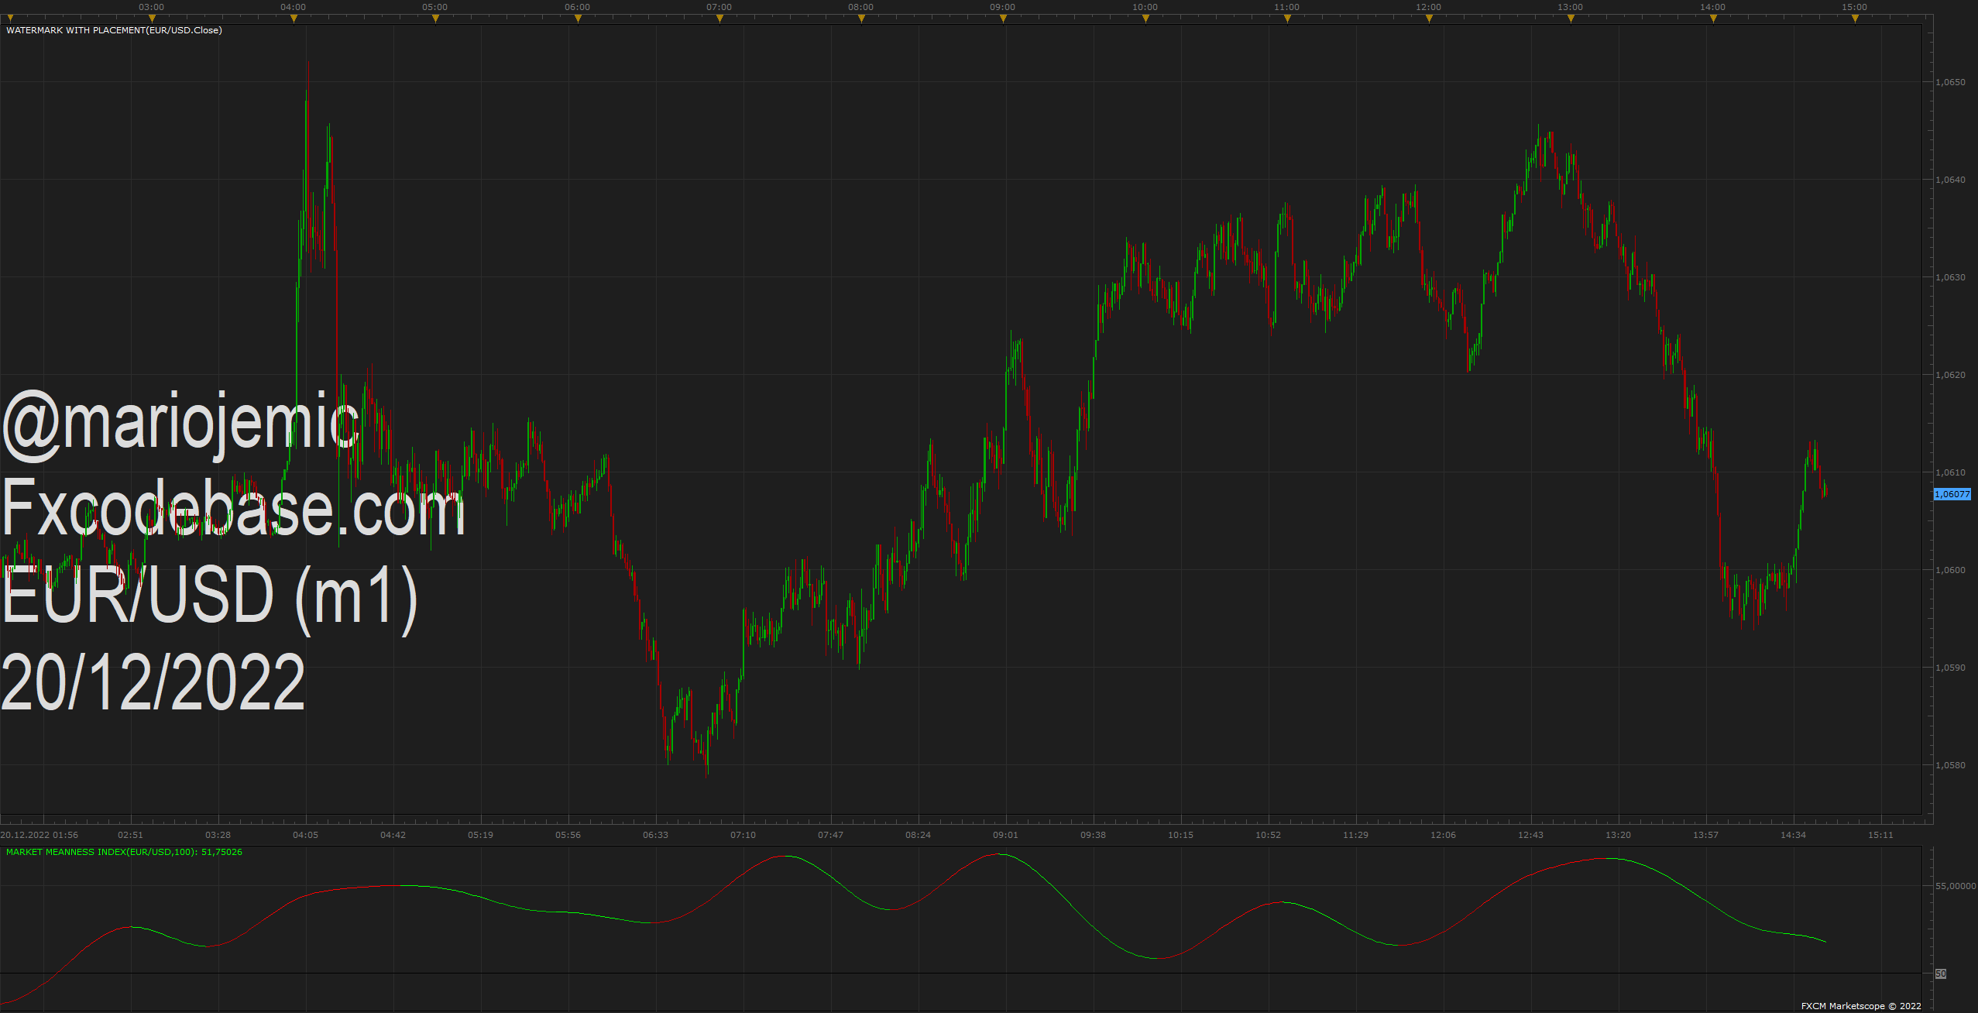Select the orange marker under 05:00
1978x1013 pixels.
click(435, 19)
